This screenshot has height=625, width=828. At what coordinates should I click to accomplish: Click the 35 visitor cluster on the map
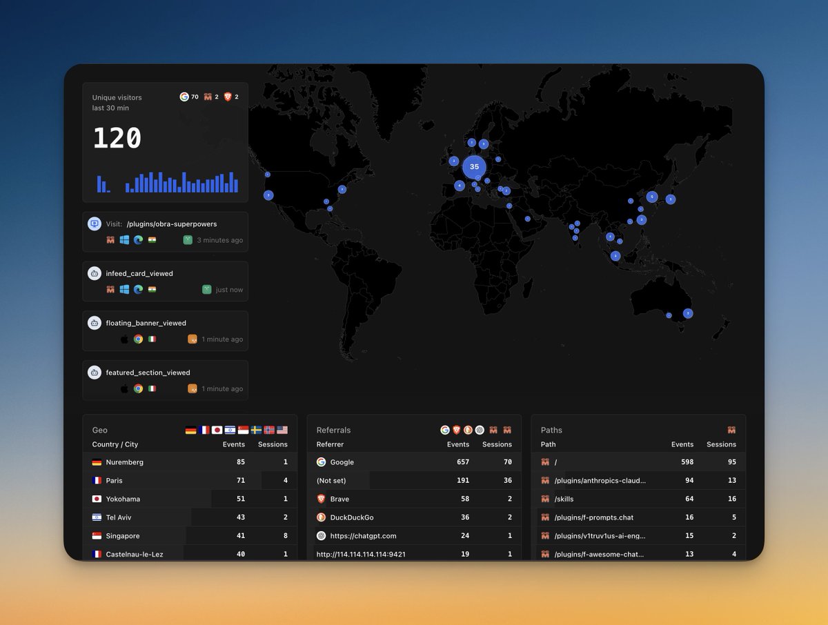(x=474, y=167)
